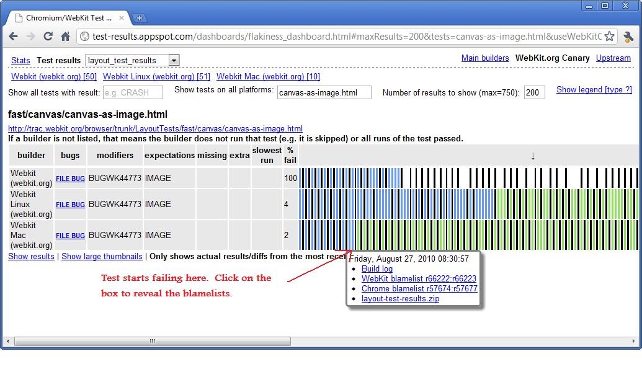Open the Stats link
The image size is (642, 372).
(x=20, y=60)
